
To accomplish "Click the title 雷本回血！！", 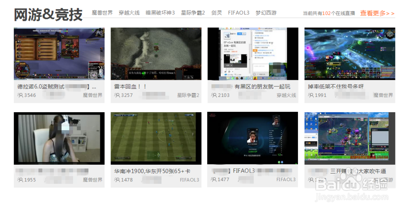I will 130,87.
